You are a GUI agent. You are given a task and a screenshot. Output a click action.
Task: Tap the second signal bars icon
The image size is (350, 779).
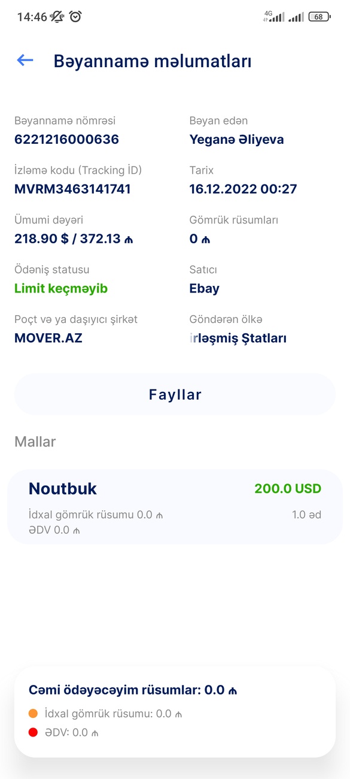pyautogui.click(x=296, y=17)
